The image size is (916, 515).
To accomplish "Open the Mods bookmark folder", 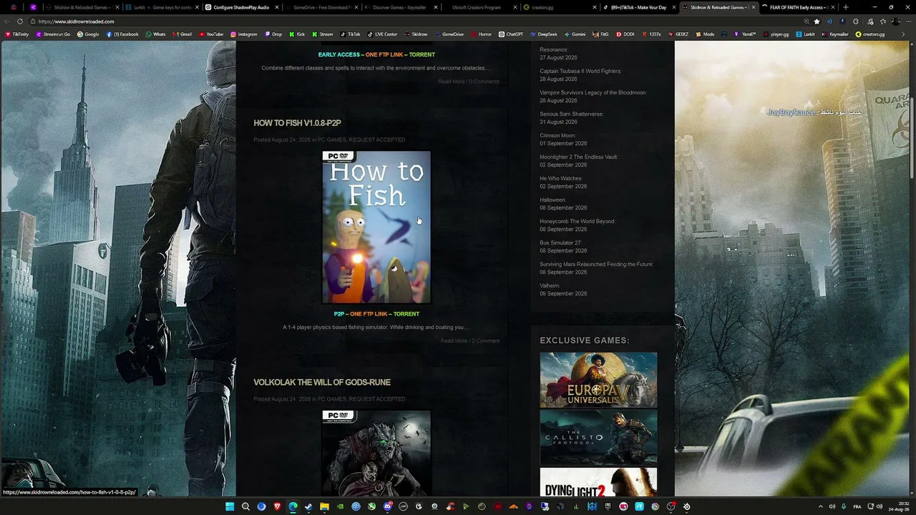I will coord(705,34).
